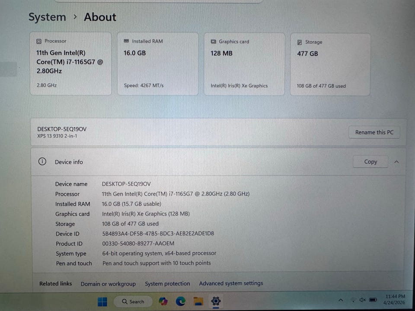The height and width of the screenshot is (311, 415).
Task: Click the network icon in system tray
Action: (353, 300)
